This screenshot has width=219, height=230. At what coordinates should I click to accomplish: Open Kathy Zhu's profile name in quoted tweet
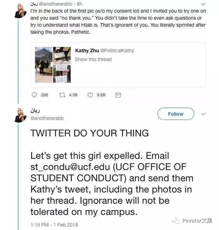(86, 51)
